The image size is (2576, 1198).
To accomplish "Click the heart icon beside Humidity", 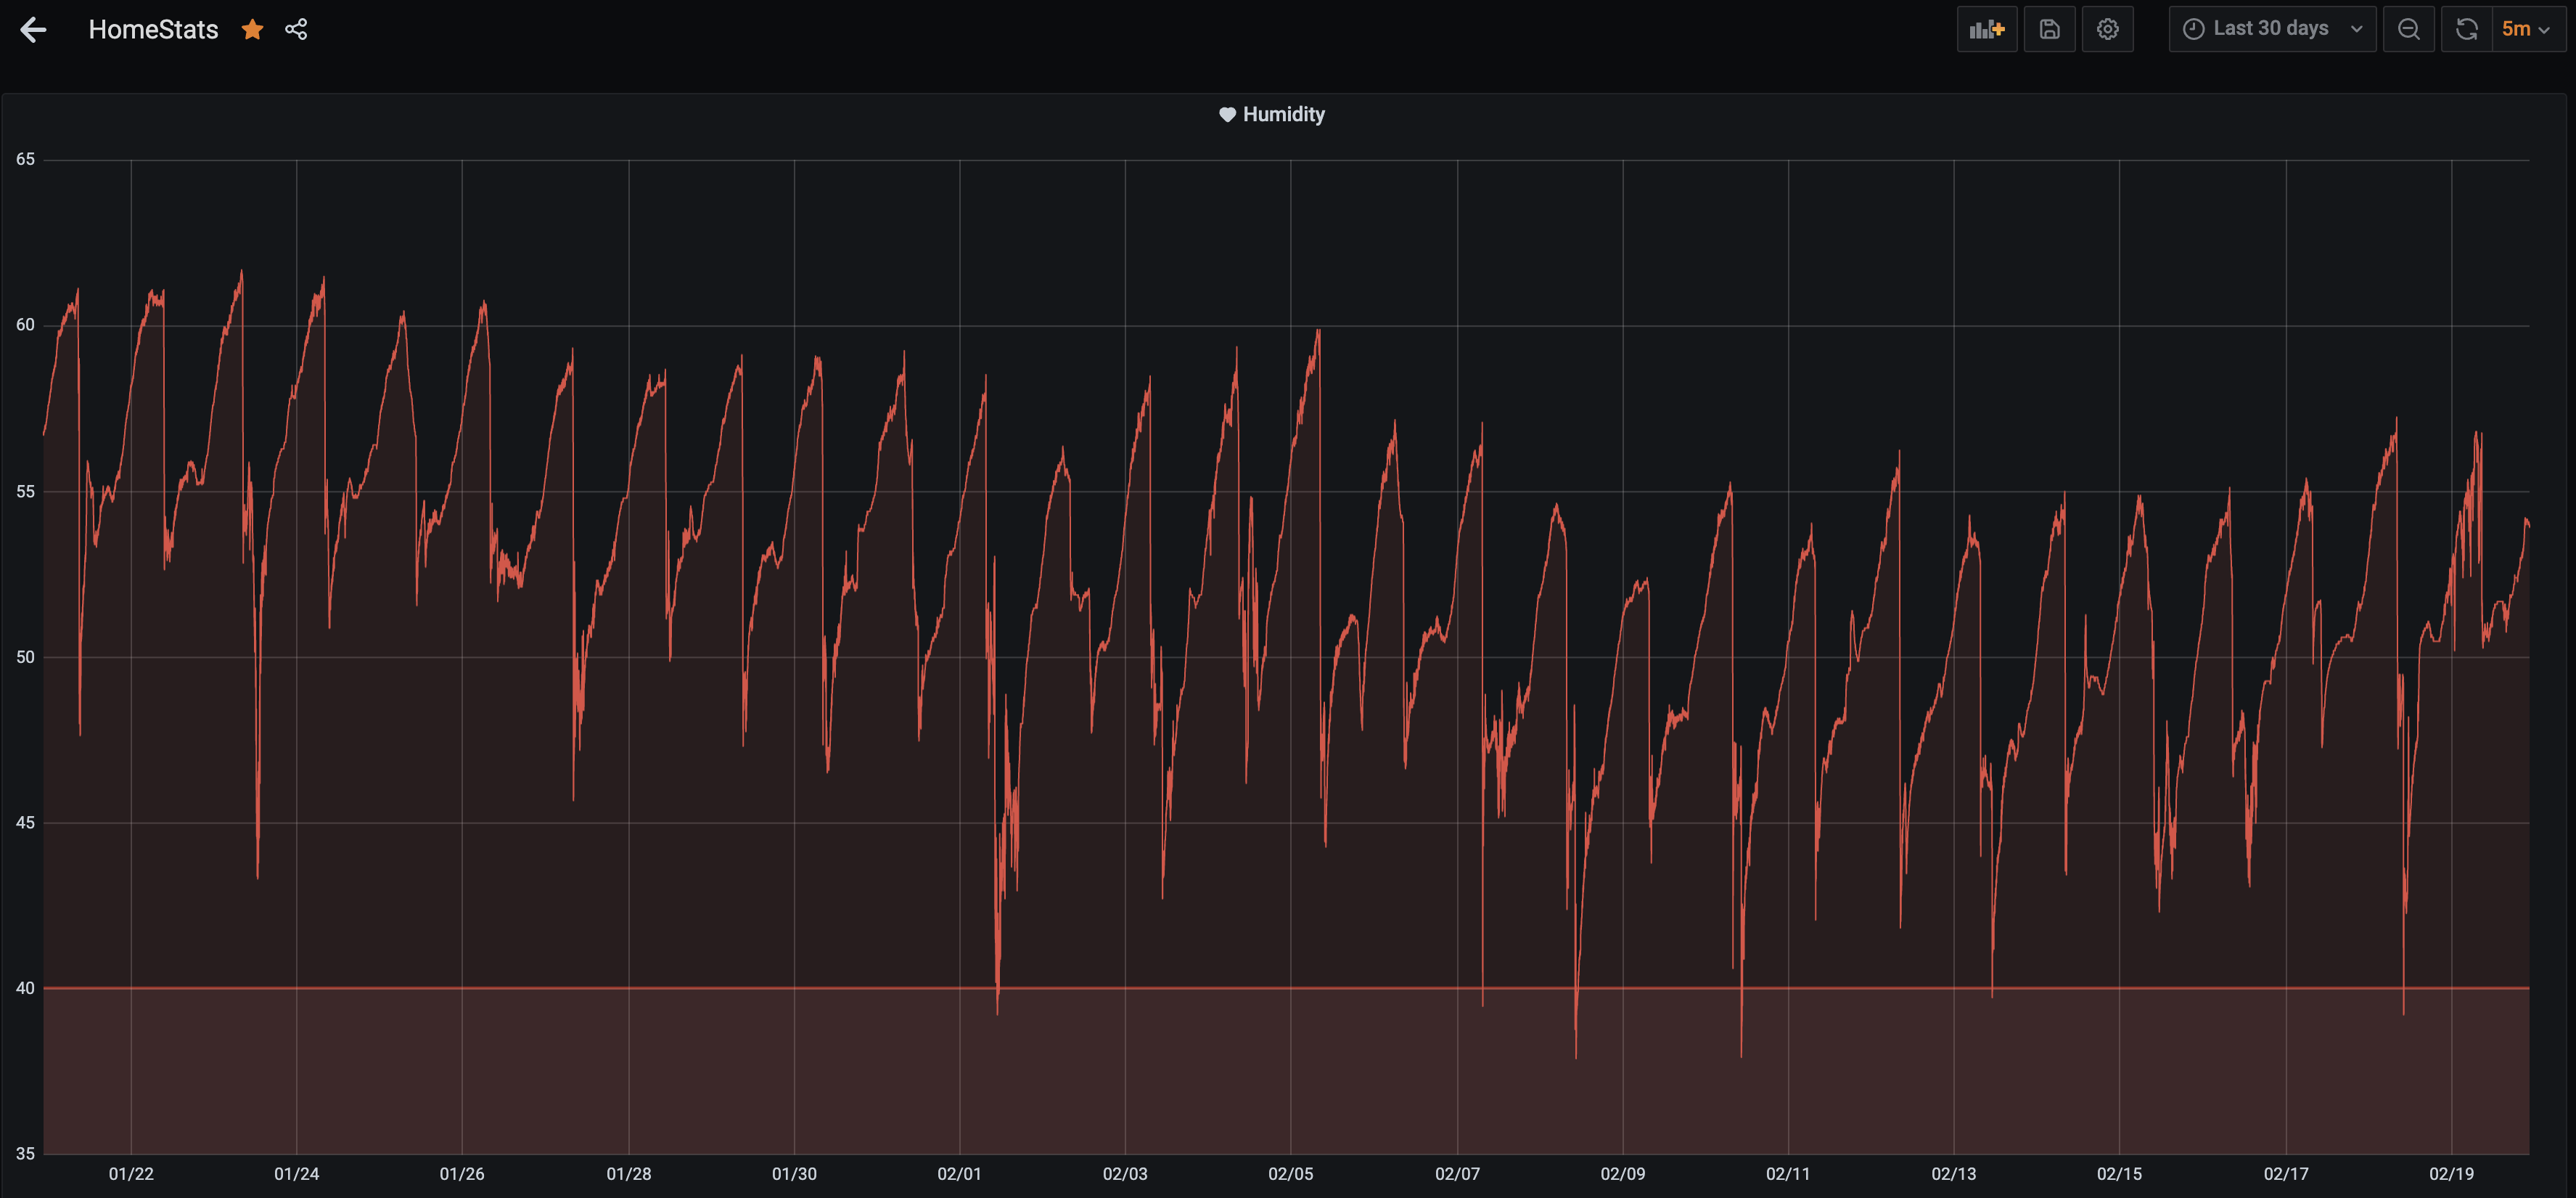I will point(1227,115).
